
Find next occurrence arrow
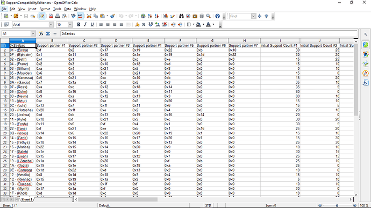260,16
